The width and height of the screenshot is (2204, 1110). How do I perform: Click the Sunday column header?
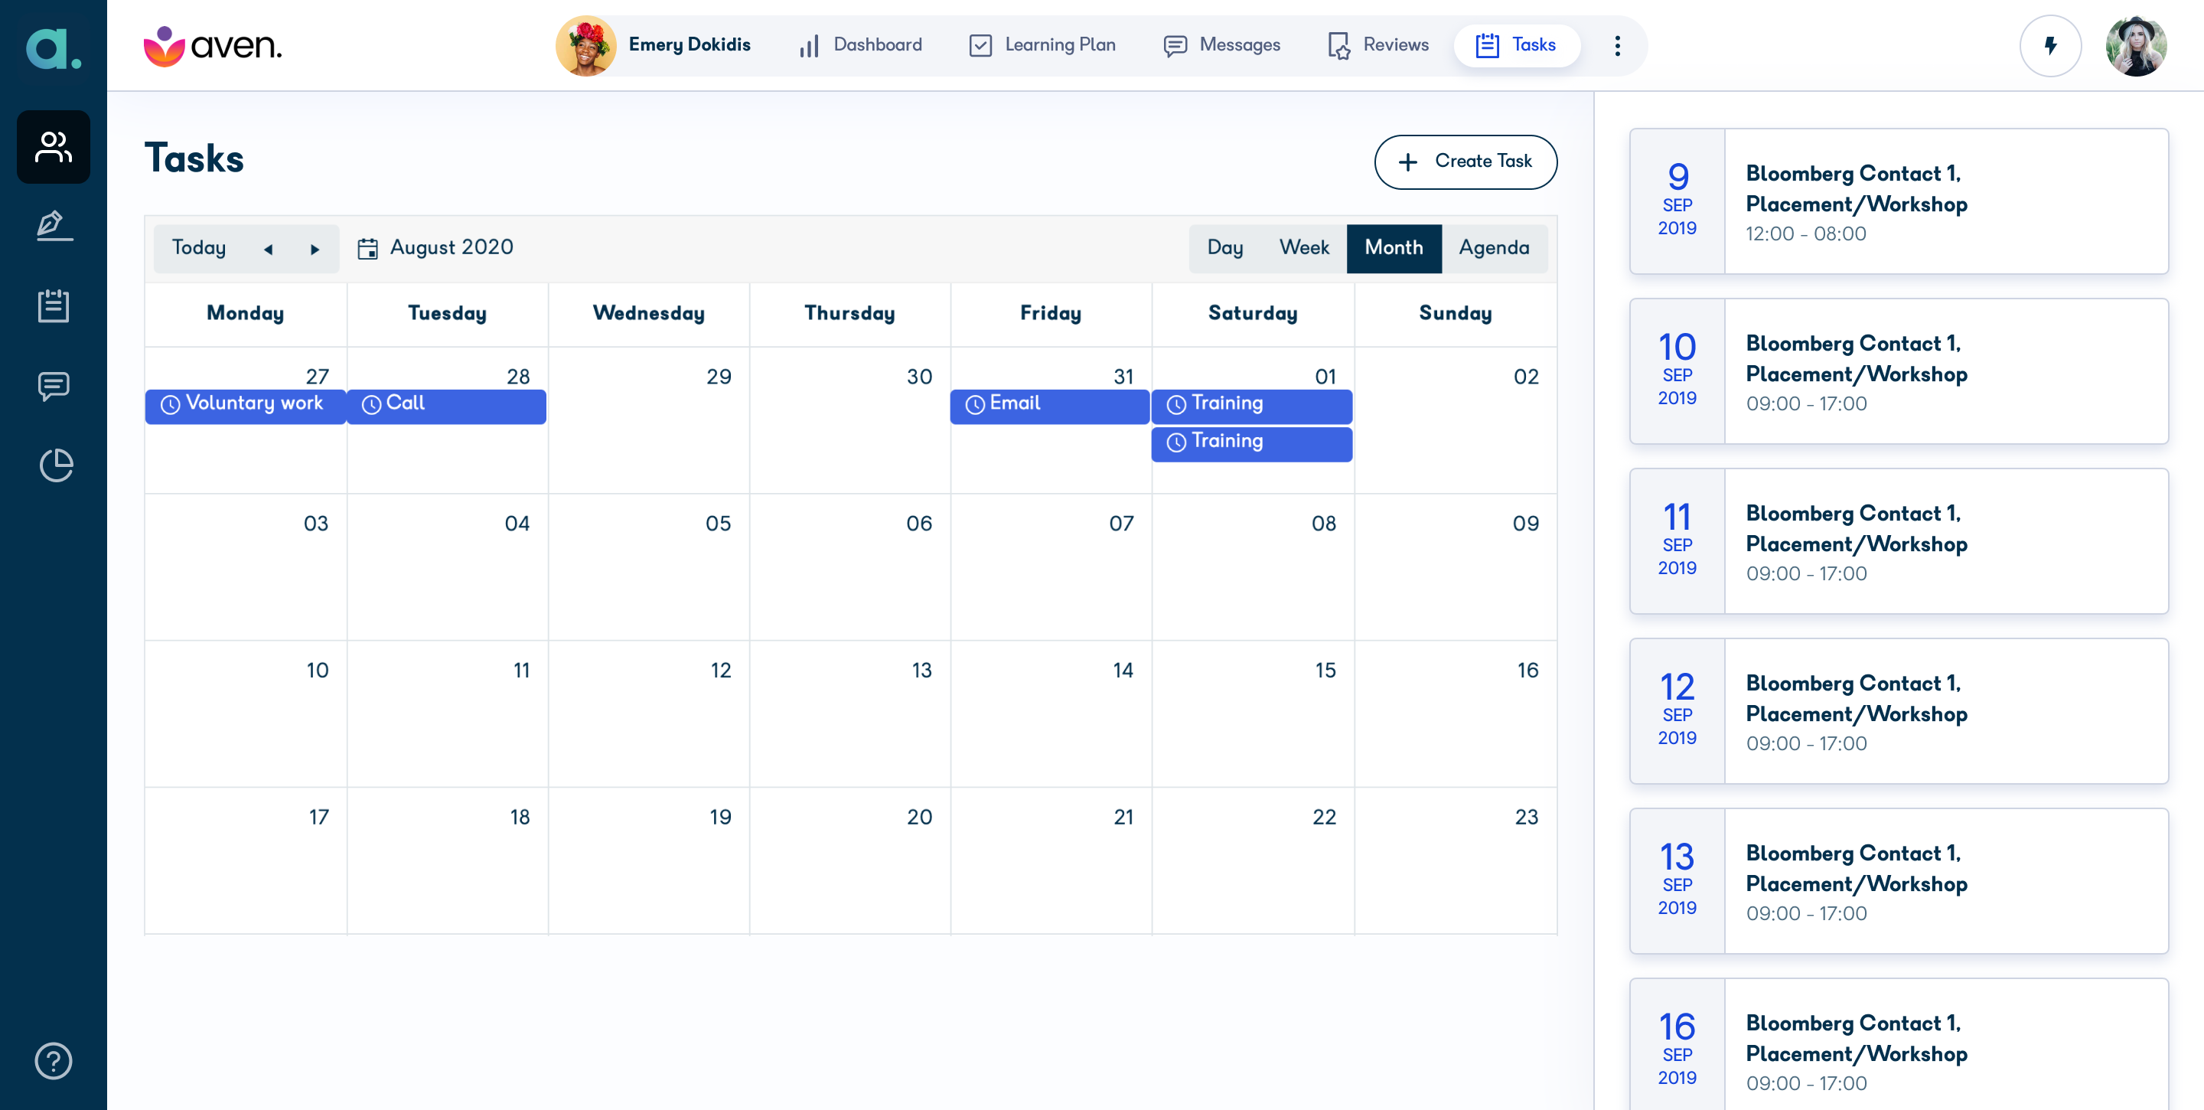tap(1456, 313)
